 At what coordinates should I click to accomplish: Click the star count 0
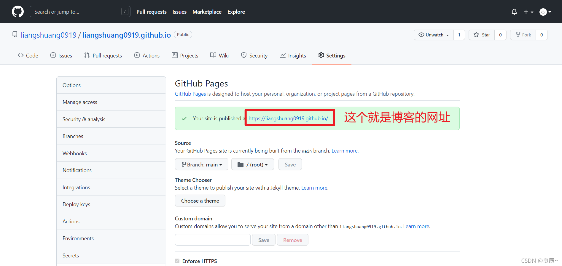500,35
